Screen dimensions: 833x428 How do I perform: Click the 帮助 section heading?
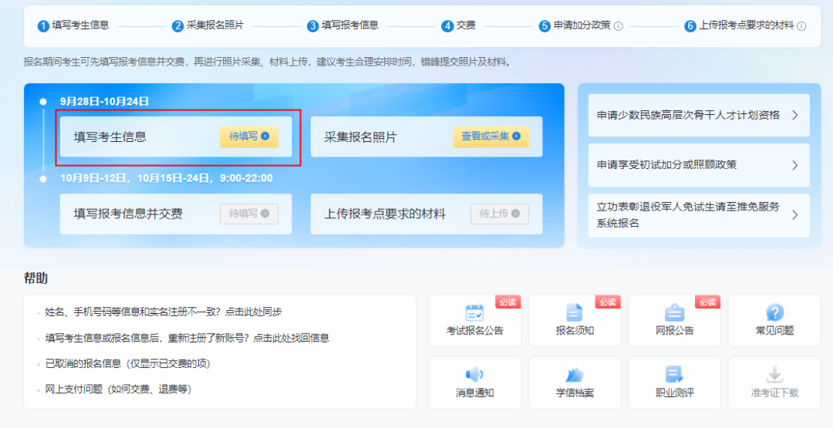tap(35, 278)
